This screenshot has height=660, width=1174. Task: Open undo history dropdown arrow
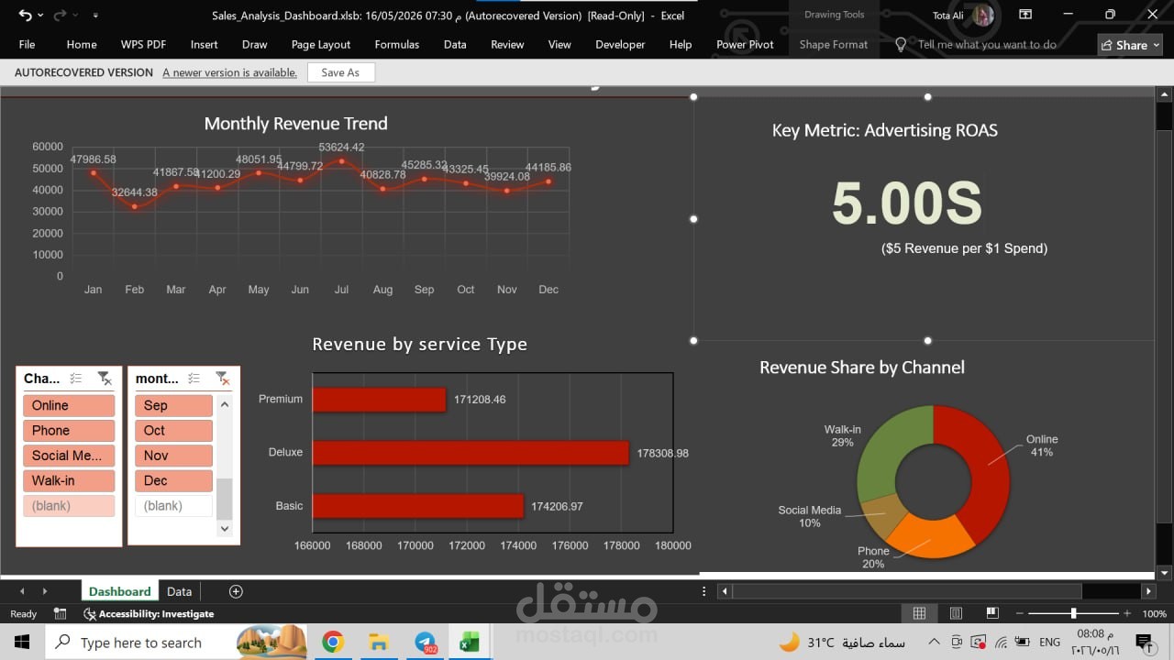coord(40,16)
